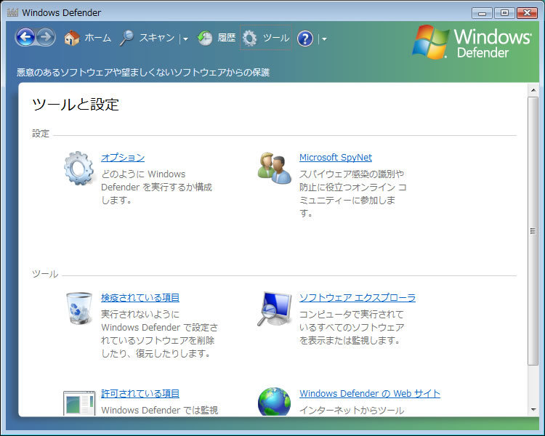Click the blue help question mark icon

point(305,39)
